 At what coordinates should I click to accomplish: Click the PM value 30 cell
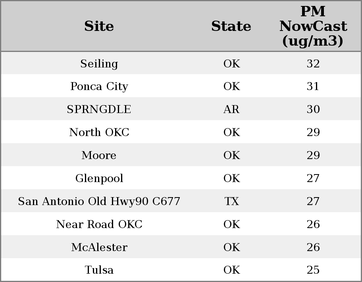pyautogui.click(x=313, y=109)
